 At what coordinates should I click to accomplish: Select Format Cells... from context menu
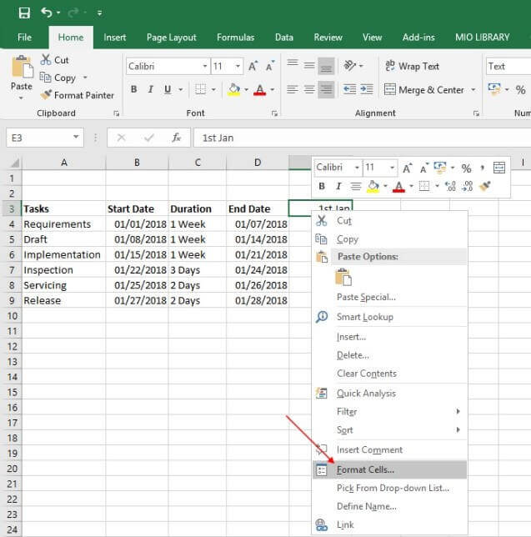[365, 469]
